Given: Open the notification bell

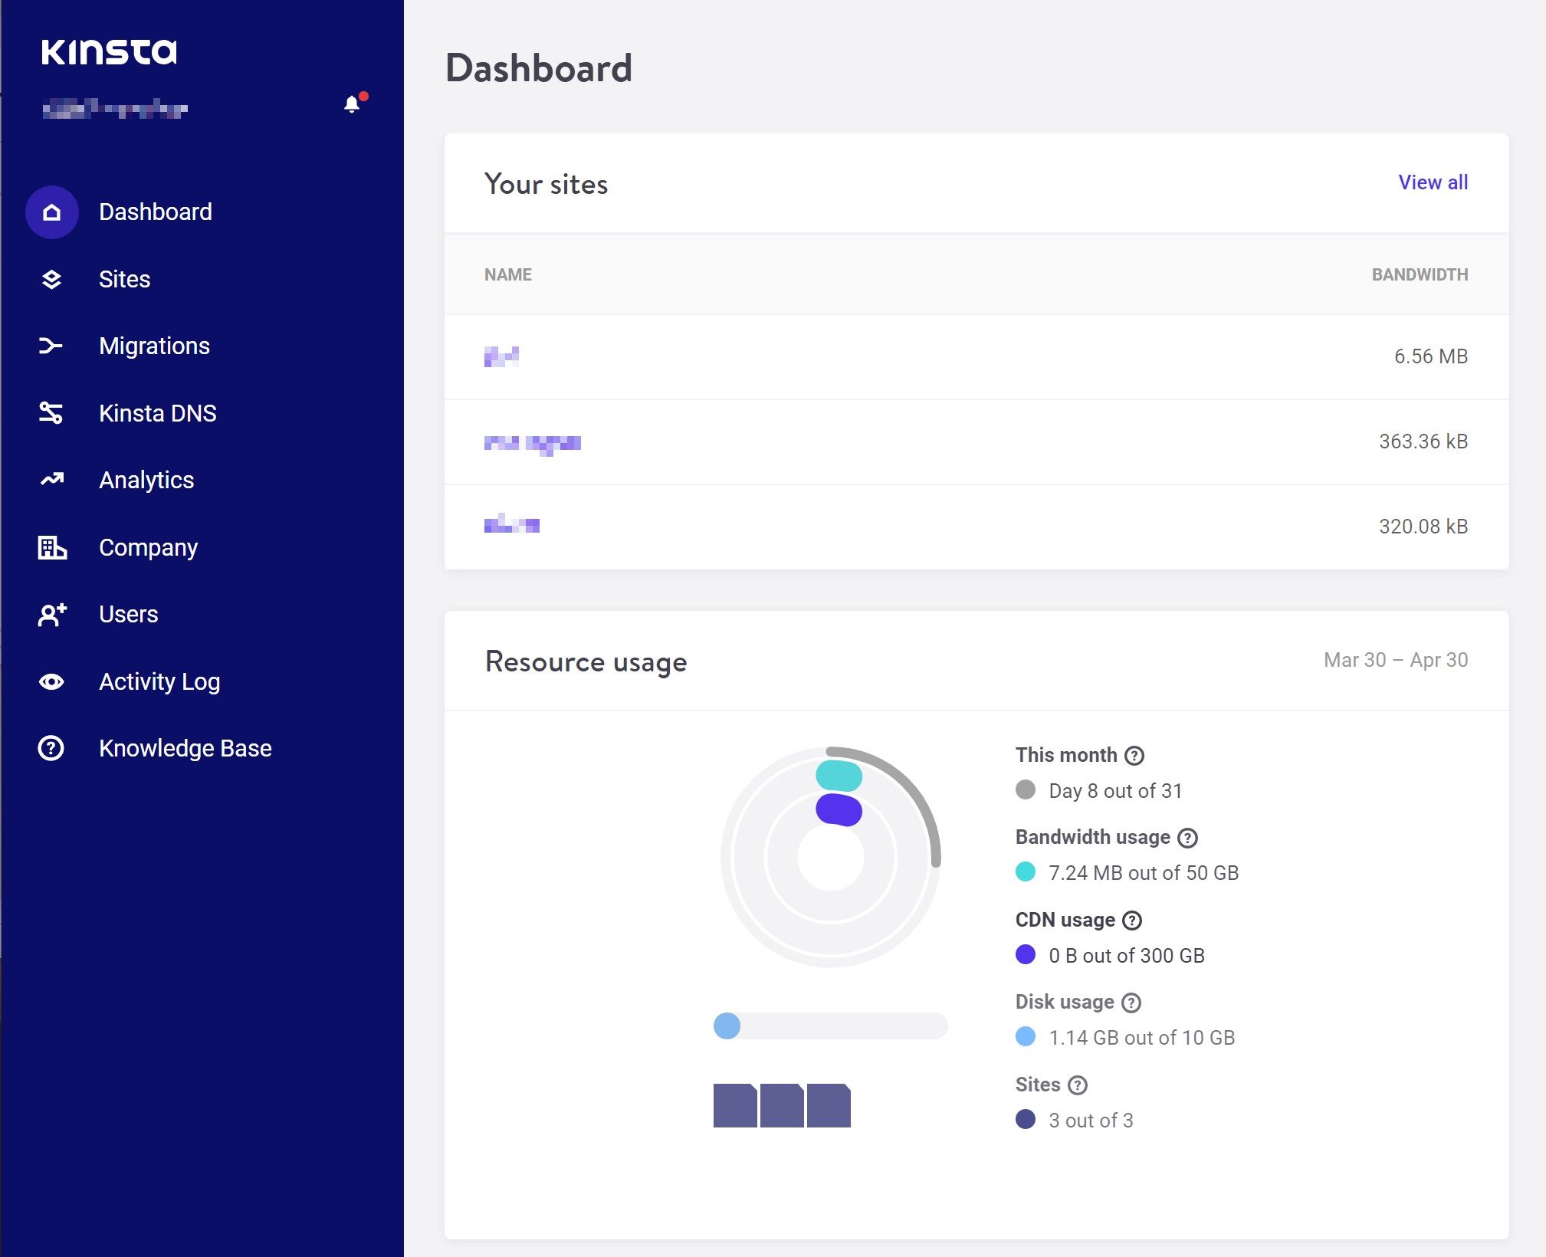Looking at the screenshot, I should pos(353,102).
